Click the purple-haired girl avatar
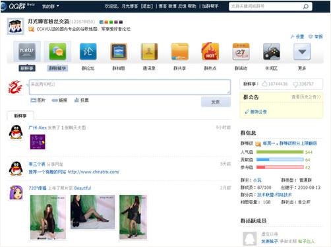Screen dimensions: 331x247 (x=16, y=192)
